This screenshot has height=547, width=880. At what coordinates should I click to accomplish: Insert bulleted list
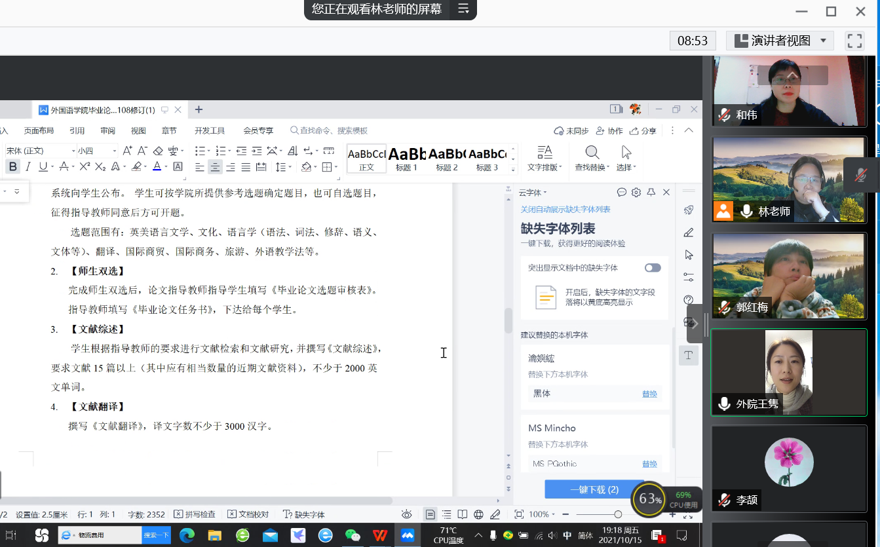[x=201, y=151]
